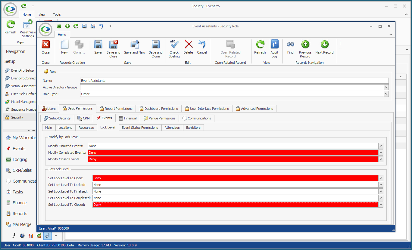
Task: Expand quick access toolbar customize arrow
Action: click(111, 26)
